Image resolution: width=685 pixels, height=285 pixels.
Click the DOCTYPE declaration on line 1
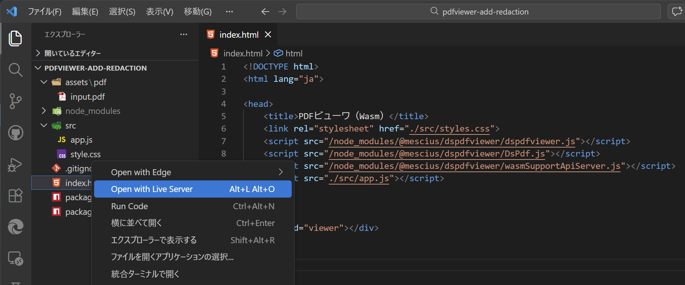(280, 66)
